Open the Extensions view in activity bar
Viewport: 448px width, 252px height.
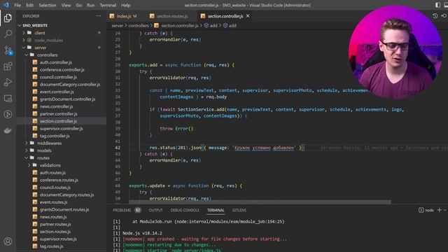tap(8, 66)
